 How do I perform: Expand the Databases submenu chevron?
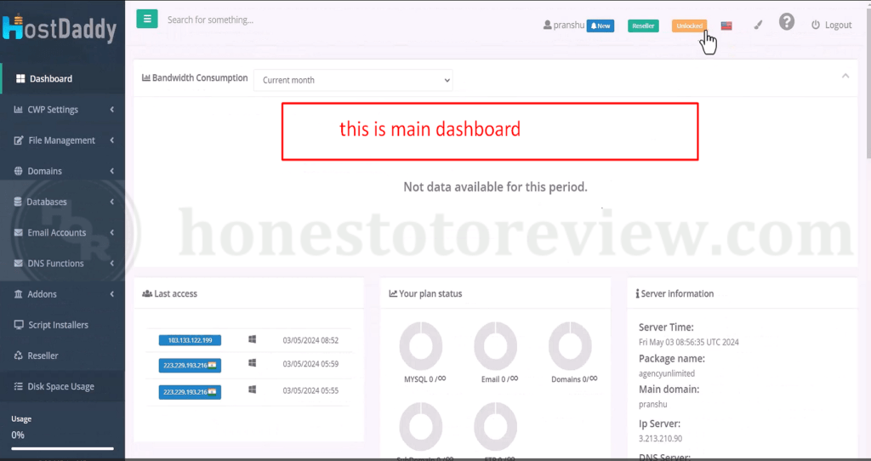point(112,202)
